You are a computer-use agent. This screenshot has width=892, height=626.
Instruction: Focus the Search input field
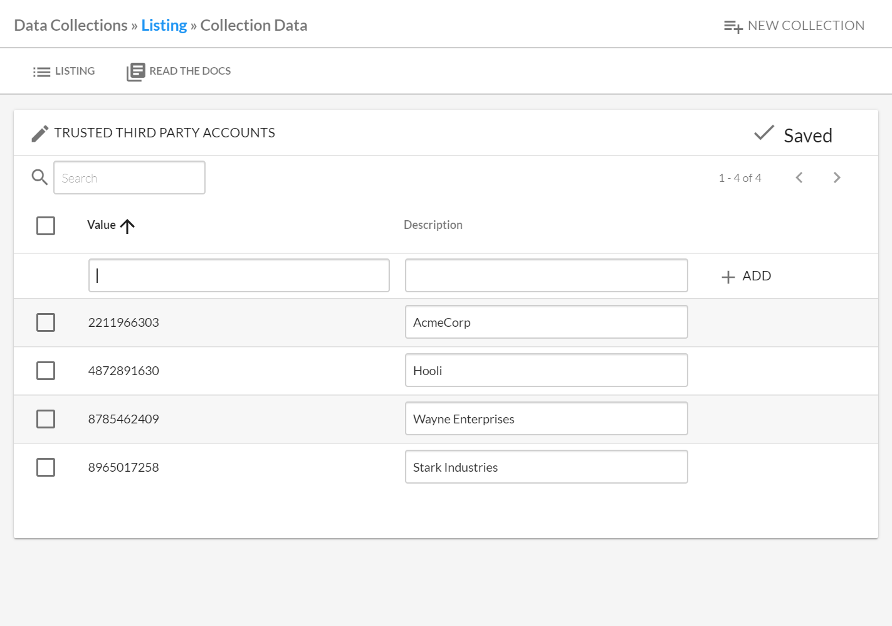pyautogui.click(x=129, y=178)
